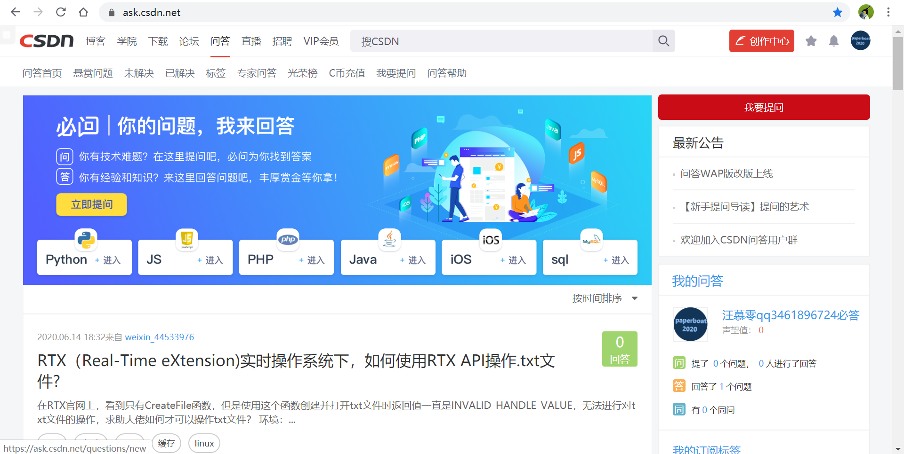Enter the PHP question category
904x454 pixels.
pos(286,258)
